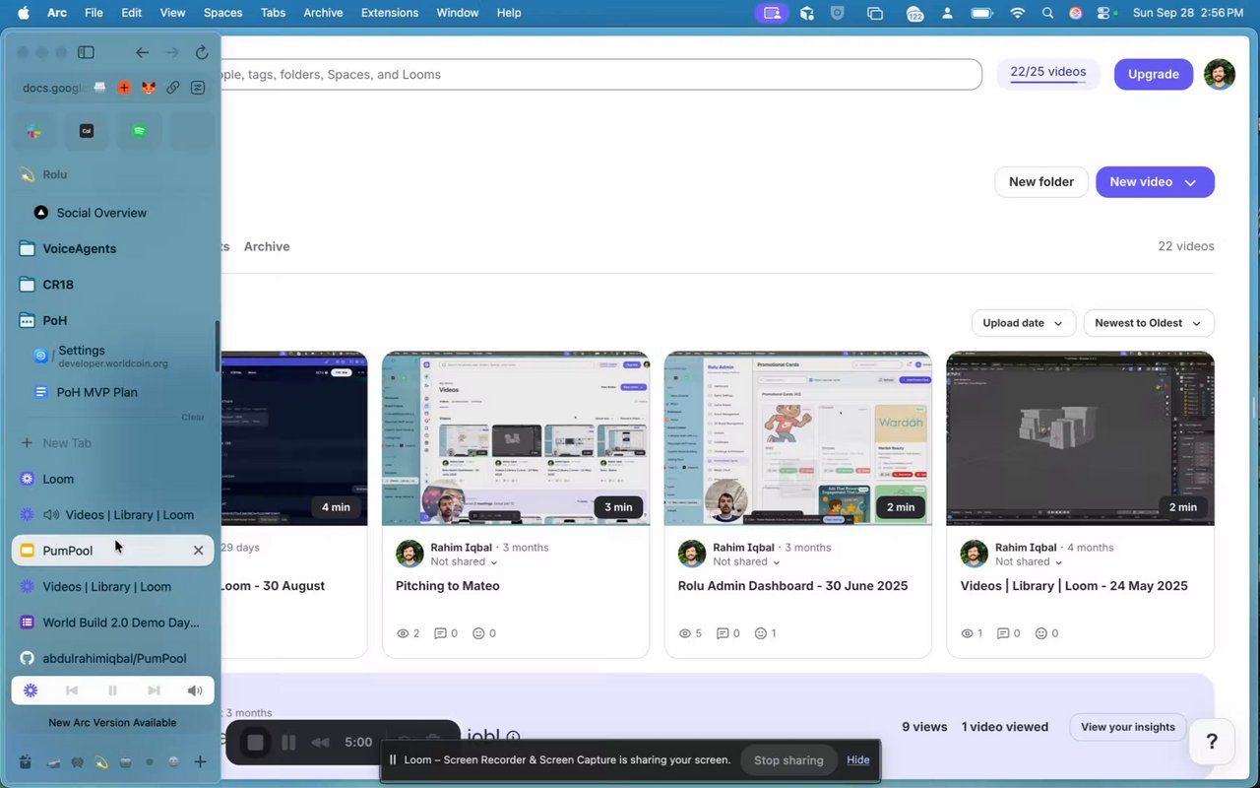Image resolution: width=1260 pixels, height=788 pixels.
Task: Open the help question mark button
Action: pos(1212,741)
